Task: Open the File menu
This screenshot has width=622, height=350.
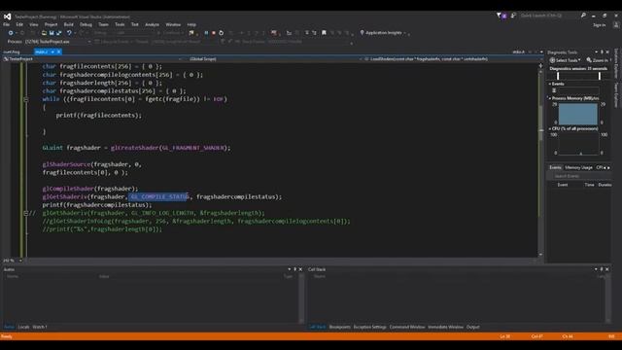Action: (x=7, y=24)
